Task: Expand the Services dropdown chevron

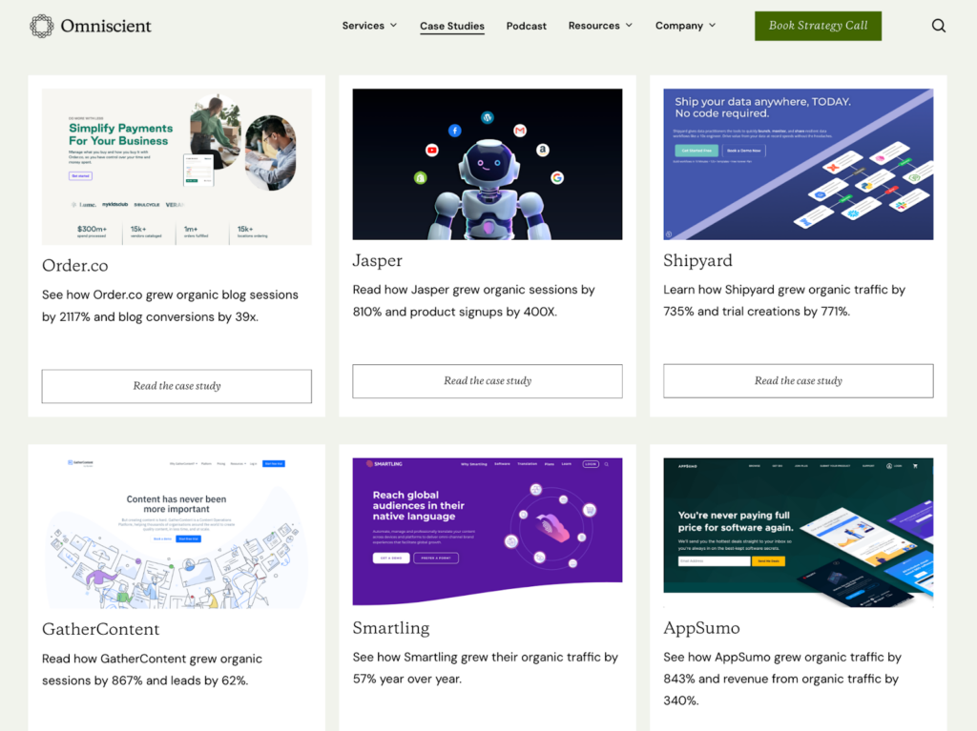Action: click(394, 26)
